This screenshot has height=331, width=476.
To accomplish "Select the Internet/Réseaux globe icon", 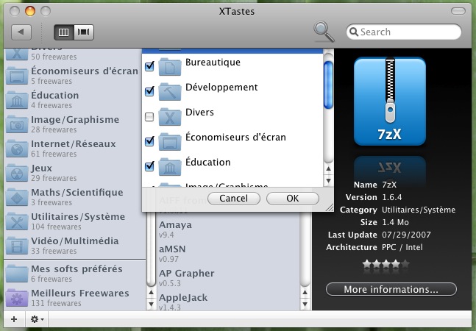I will tap(16, 149).
